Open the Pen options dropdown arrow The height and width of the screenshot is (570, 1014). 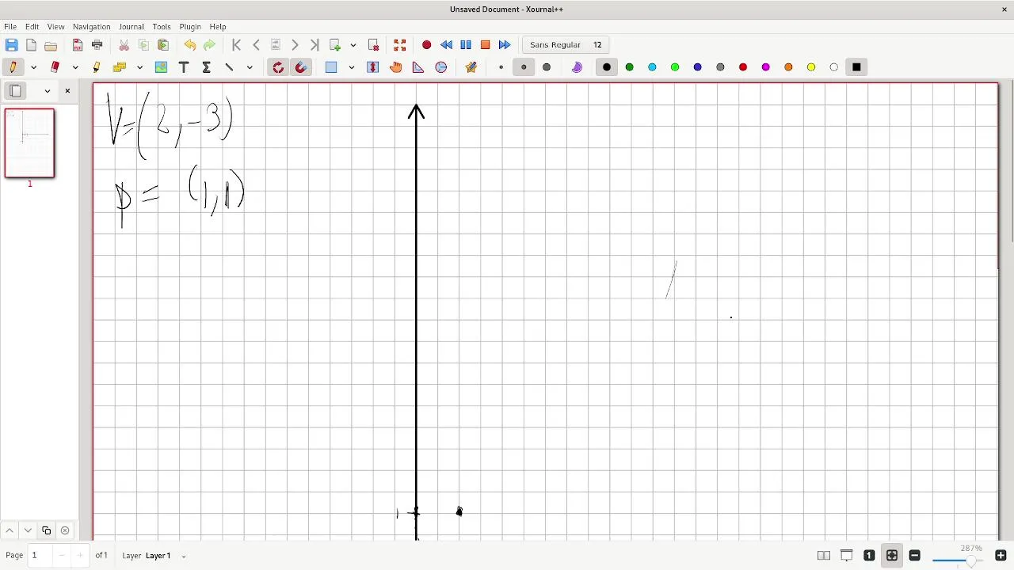[x=33, y=67]
